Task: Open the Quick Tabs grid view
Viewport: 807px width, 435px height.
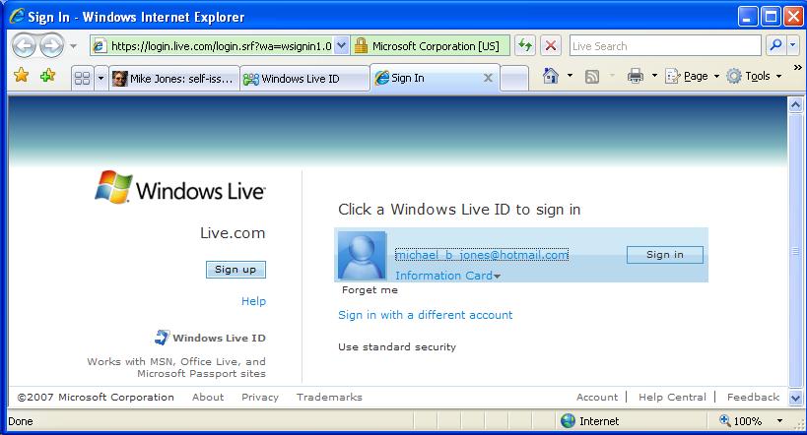Action: (83, 79)
